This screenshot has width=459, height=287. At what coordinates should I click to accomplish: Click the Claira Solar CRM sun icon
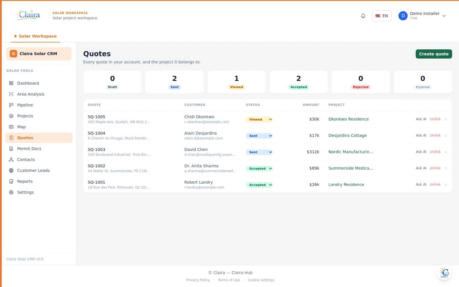pyautogui.click(x=13, y=54)
